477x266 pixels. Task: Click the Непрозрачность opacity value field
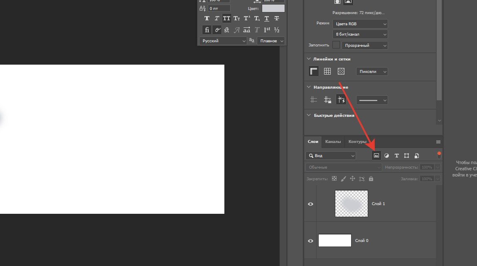427,167
